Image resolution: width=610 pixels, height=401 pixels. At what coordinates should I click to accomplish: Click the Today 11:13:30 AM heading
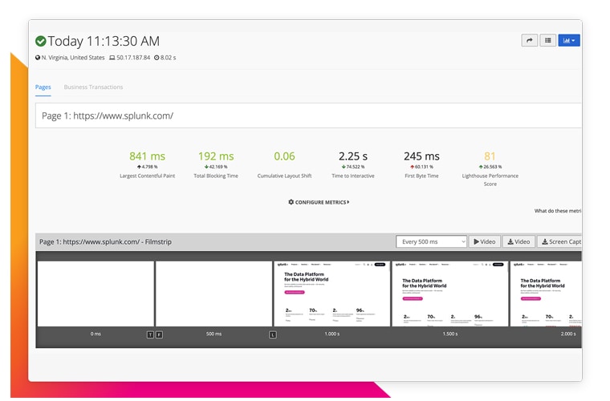click(x=104, y=41)
